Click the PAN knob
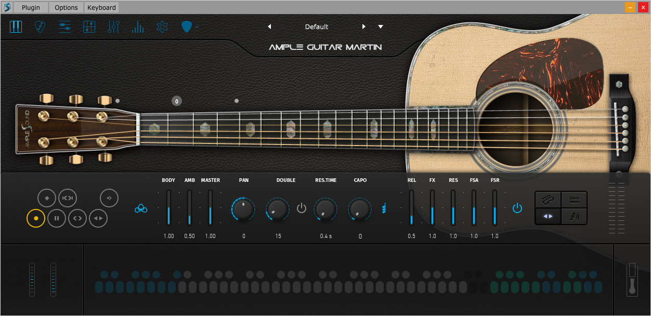The height and width of the screenshot is (316, 651). click(x=243, y=209)
